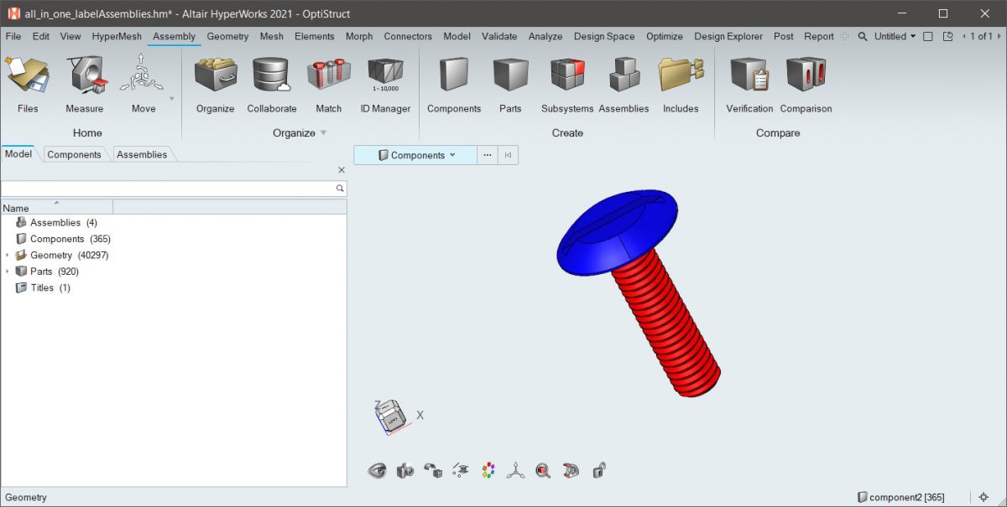This screenshot has height=507, width=1007.
Task: Toggle visibility with the eye icon below viewport
Action: pos(377,470)
